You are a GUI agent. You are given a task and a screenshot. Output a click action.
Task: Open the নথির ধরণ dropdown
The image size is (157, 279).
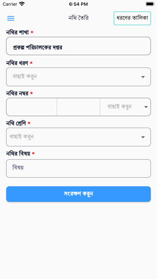[x=78, y=77]
